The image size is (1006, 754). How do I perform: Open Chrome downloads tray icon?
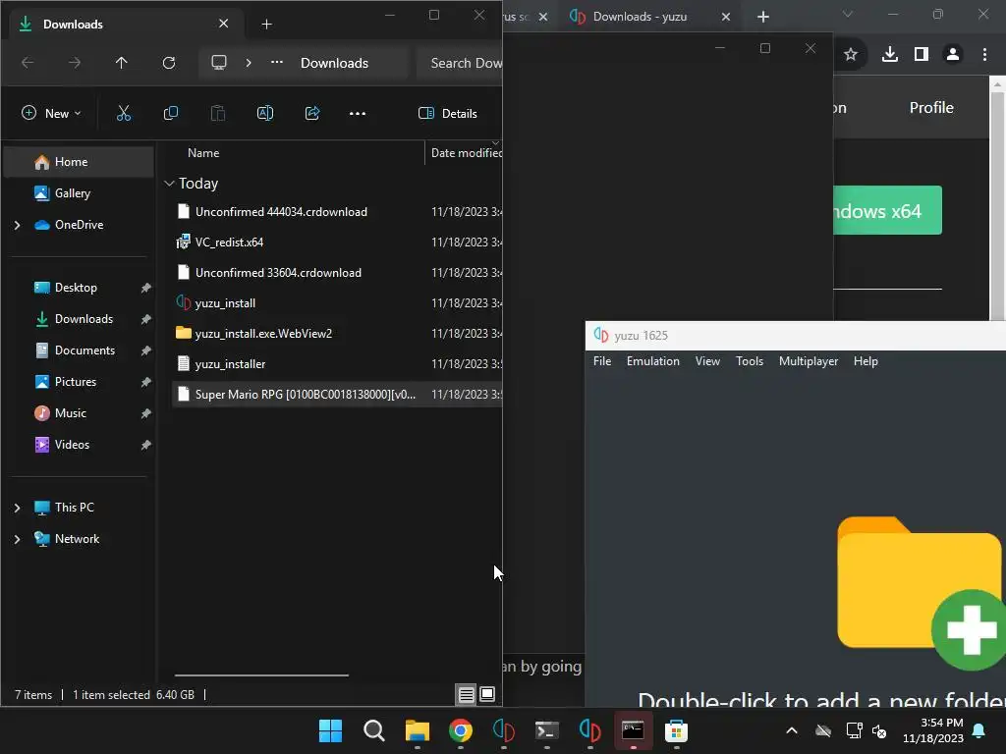click(890, 55)
